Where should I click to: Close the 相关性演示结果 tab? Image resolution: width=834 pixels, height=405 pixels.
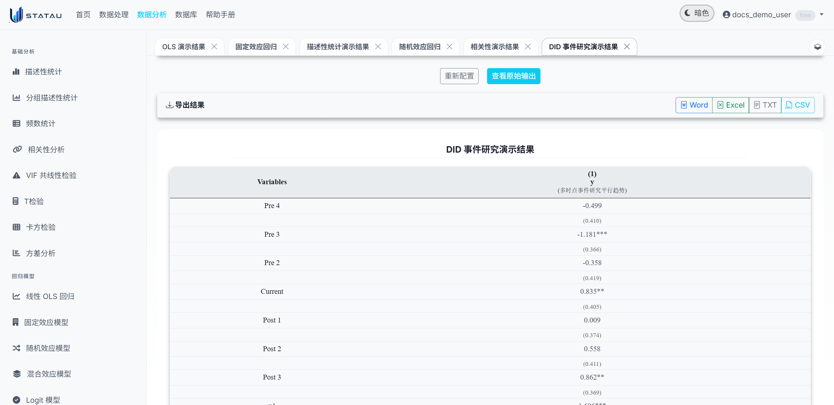click(x=528, y=47)
